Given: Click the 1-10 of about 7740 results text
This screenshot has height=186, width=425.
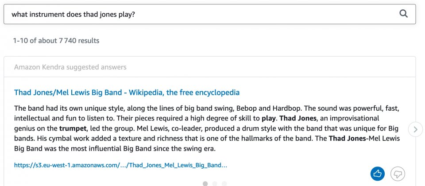Looking at the screenshot, I should [x=56, y=41].
